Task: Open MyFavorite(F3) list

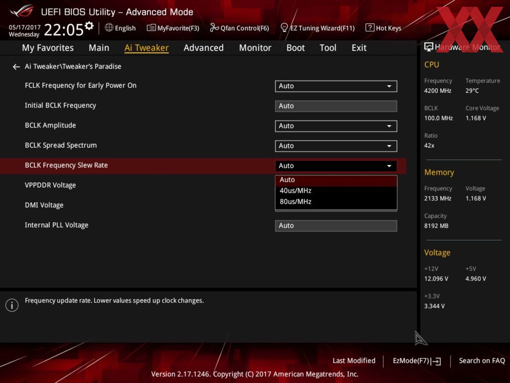Action: pos(173,28)
